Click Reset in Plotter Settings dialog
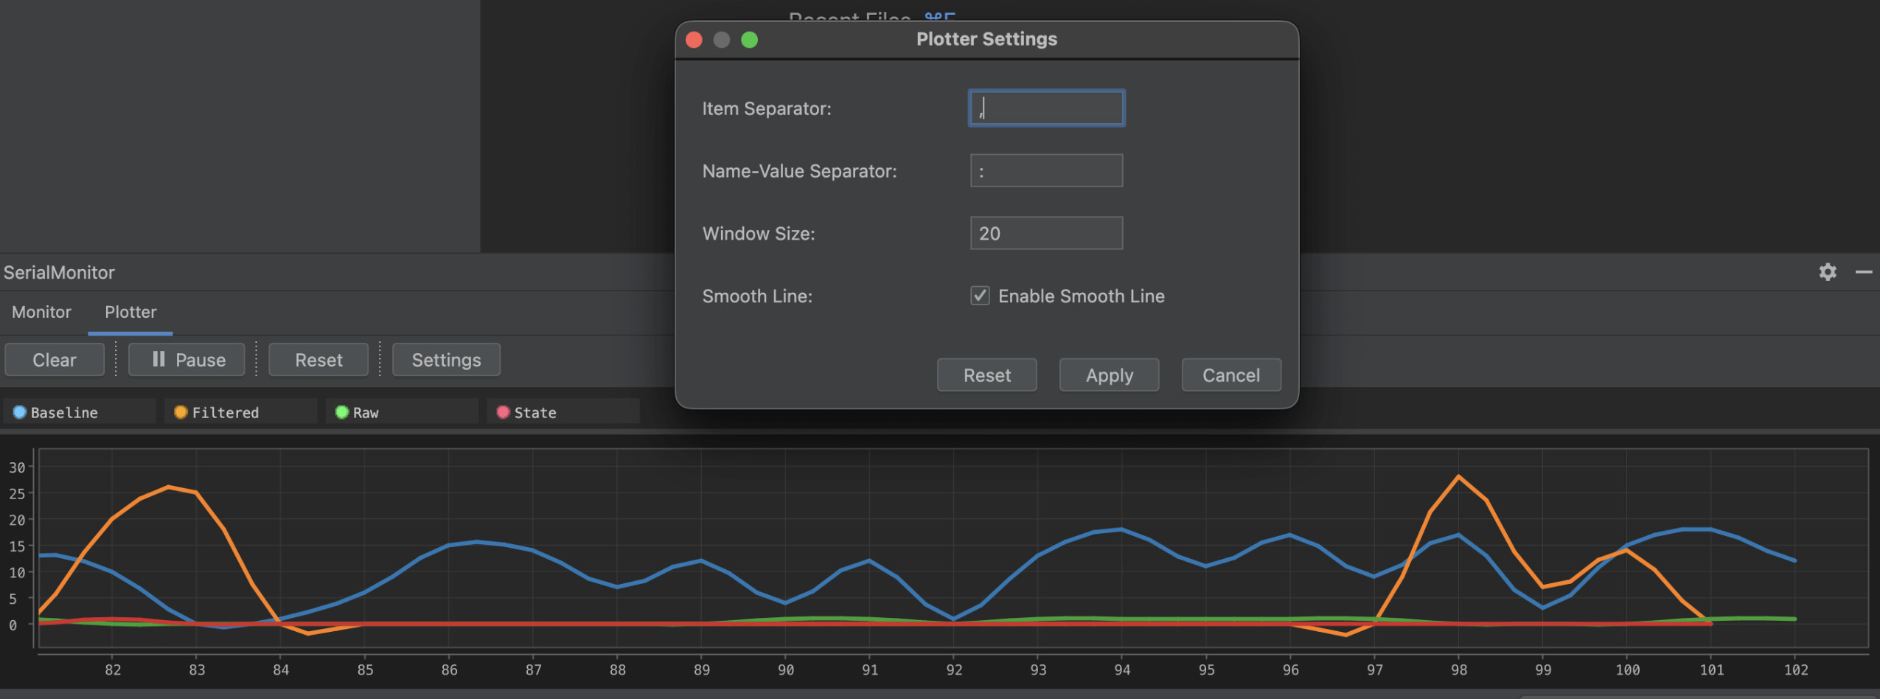This screenshot has height=699, width=1880. coord(986,375)
